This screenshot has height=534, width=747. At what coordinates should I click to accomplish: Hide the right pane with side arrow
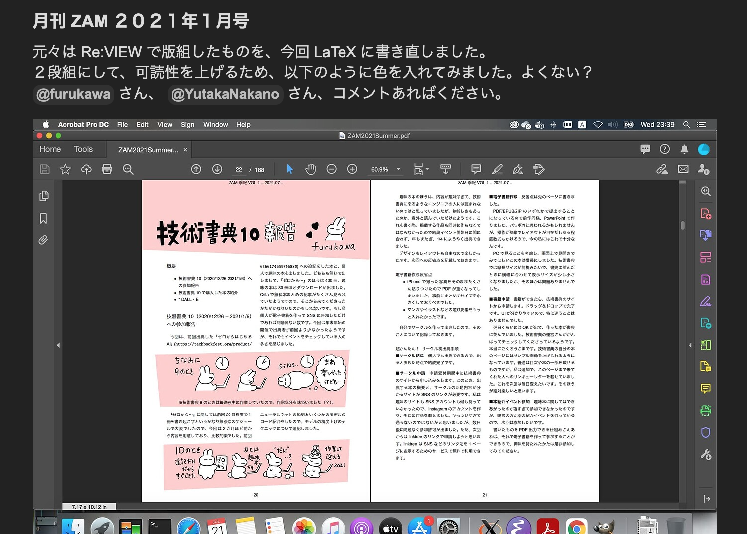690,345
